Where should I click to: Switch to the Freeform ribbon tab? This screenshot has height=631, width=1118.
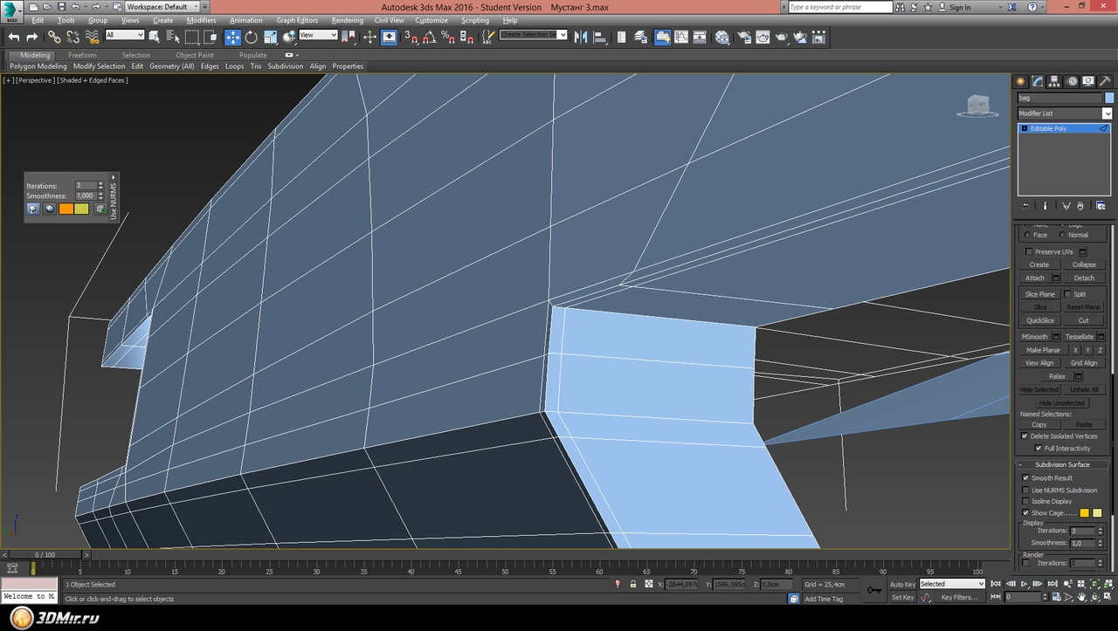click(83, 55)
